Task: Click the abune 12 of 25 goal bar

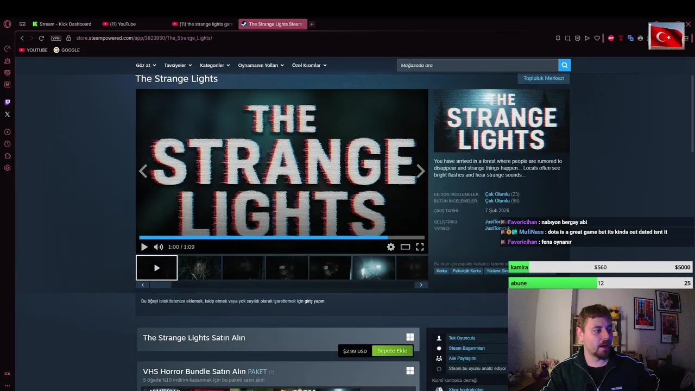Action: click(601, 283)
